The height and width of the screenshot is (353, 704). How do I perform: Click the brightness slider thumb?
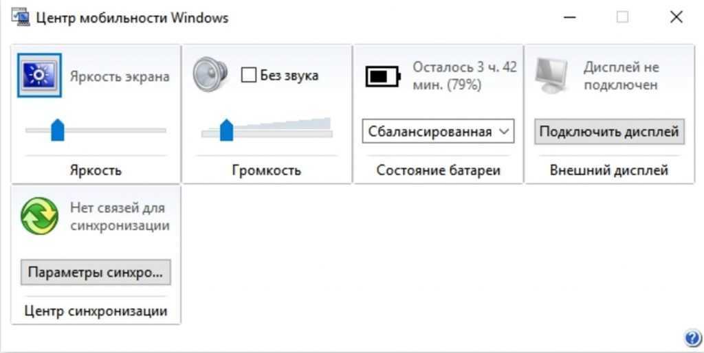click(x=58, y=129)
